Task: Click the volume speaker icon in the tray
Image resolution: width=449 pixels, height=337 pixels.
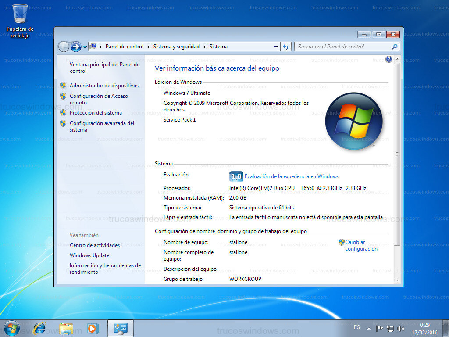Action: pyautogui.click(x=400, y=328)
